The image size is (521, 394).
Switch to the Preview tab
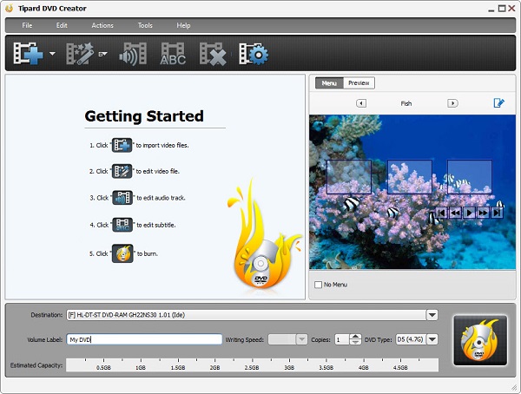tap(359, 83)
